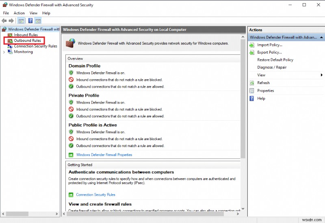Open the Action menu
The image size is (325, 223).
pyautogui.click(x=19, y=13)
